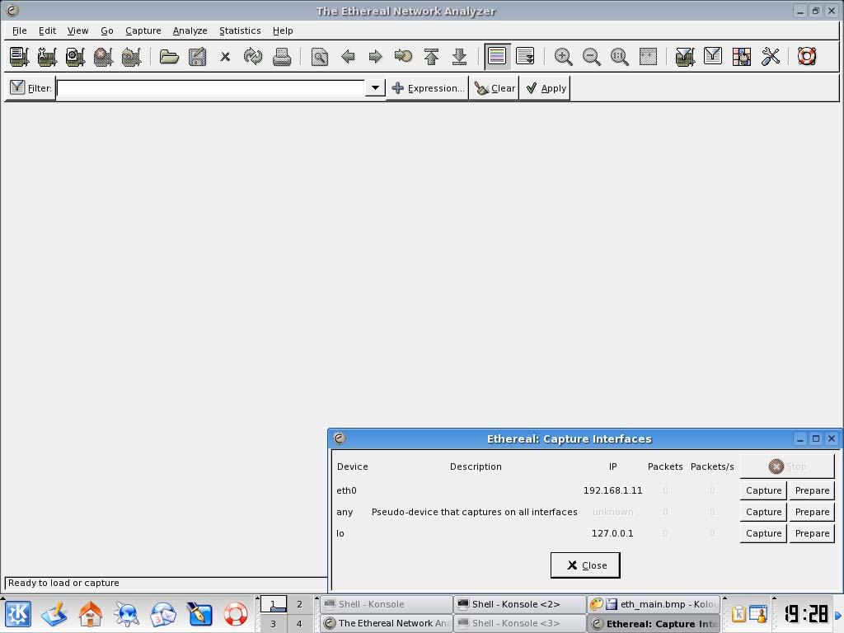Toggle auto scroll in live capture icon

click(x=525, y=57)
